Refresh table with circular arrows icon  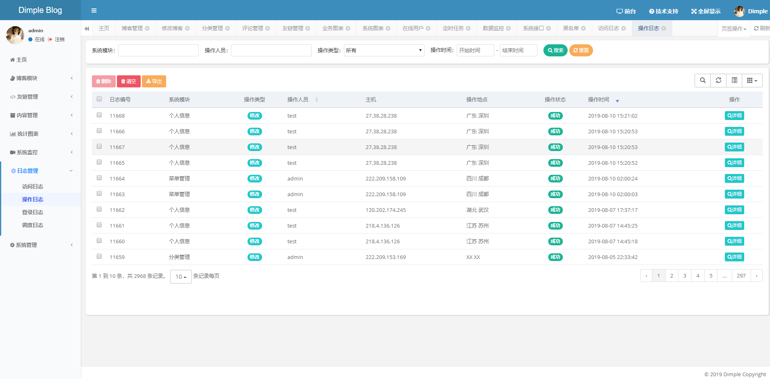tap(718, 80)
